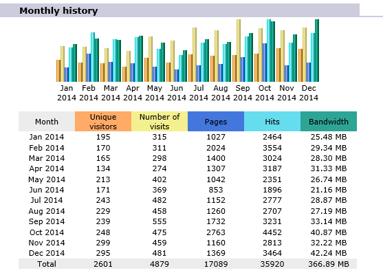Click the tall yellow Sep 2014 visits bar
Screen dimensions: 383x275
[x=239, y=51]
